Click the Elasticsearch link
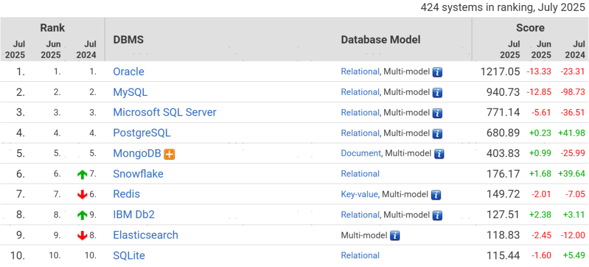This screenshot has width=589, height=267. click(146, 235)
